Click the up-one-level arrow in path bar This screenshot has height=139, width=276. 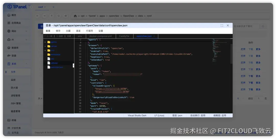(52, 16)
